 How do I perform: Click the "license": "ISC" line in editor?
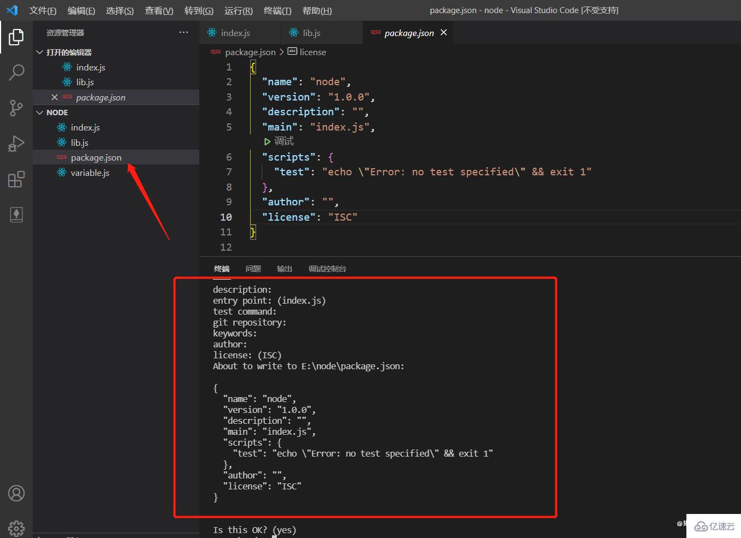tap(310, 217)
